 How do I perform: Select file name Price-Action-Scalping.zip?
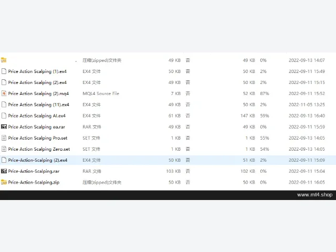pos(34,183)
